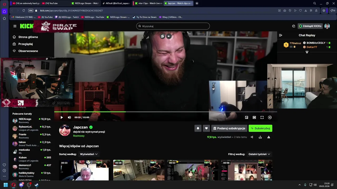
Task: Go to Kick logo home
Action: [x=27, y=26]
